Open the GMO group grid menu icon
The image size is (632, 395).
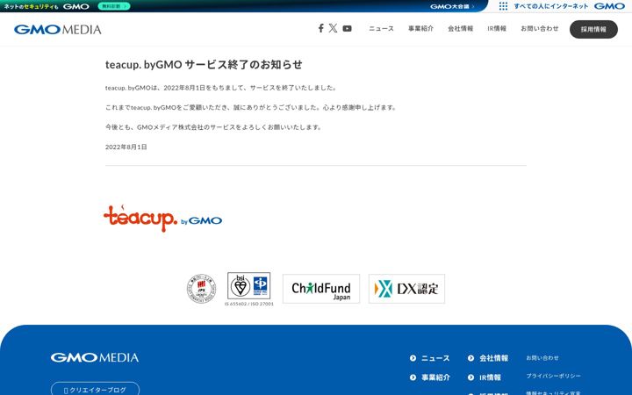[503, 6]
